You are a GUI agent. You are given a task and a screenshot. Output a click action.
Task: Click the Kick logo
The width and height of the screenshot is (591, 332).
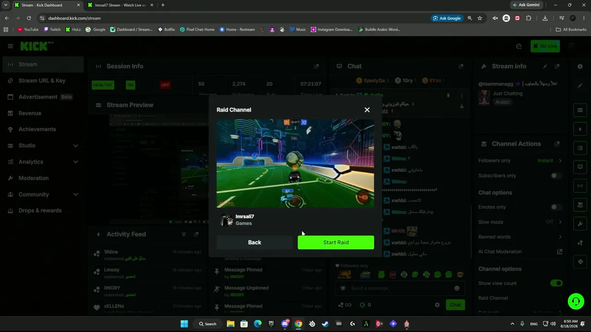36,46
